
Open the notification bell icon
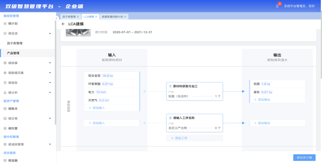(x=277, y=6)
